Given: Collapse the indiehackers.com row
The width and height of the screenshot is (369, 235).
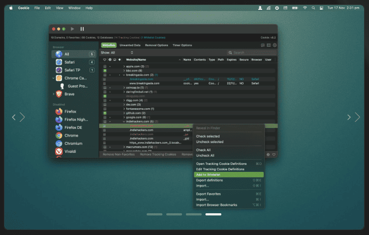Looking at the screenshot, I should [124, 122].
